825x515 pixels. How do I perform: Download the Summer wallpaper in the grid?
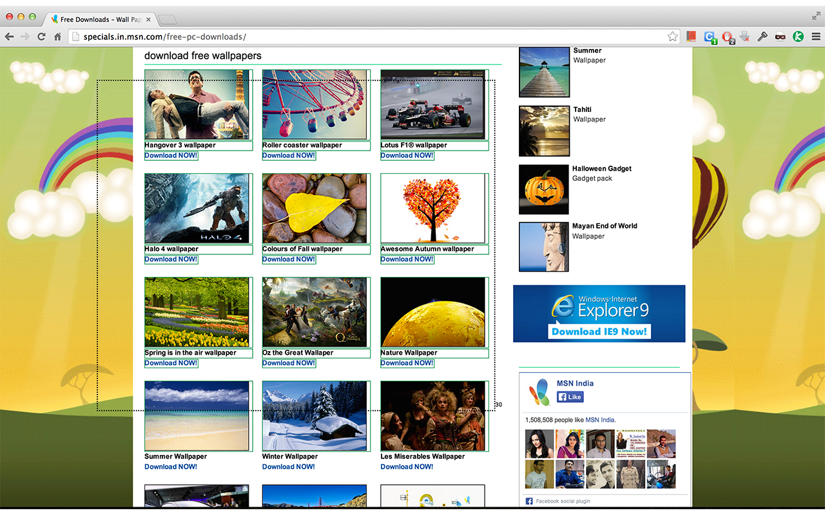click(171, 467)
